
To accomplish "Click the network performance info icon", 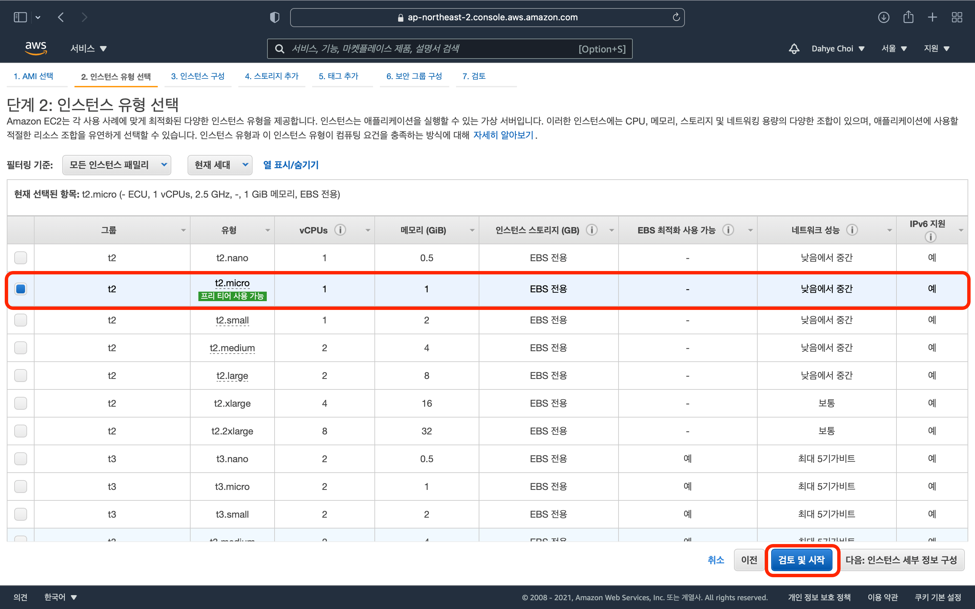I will pos(852,230).
